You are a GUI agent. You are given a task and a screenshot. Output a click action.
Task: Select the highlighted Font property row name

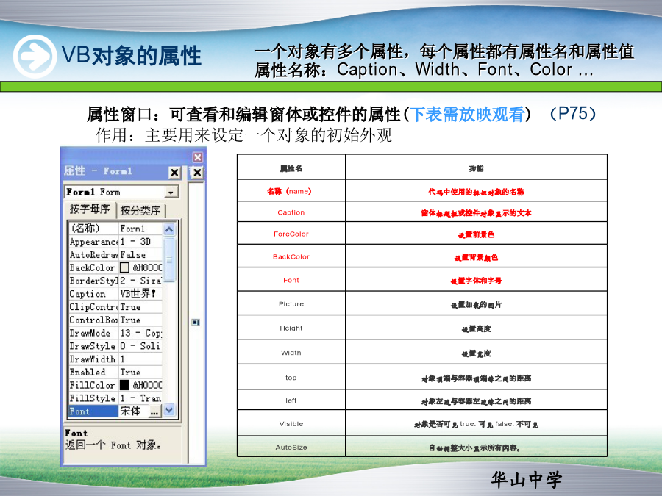(x=93, y=411)
